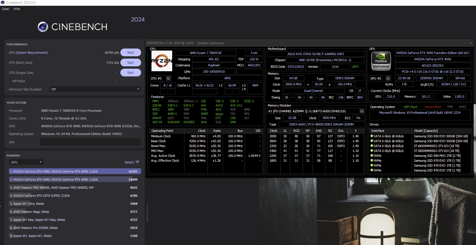
Task: Click the Details filter icon in Ranking
Action: point(137,162)
